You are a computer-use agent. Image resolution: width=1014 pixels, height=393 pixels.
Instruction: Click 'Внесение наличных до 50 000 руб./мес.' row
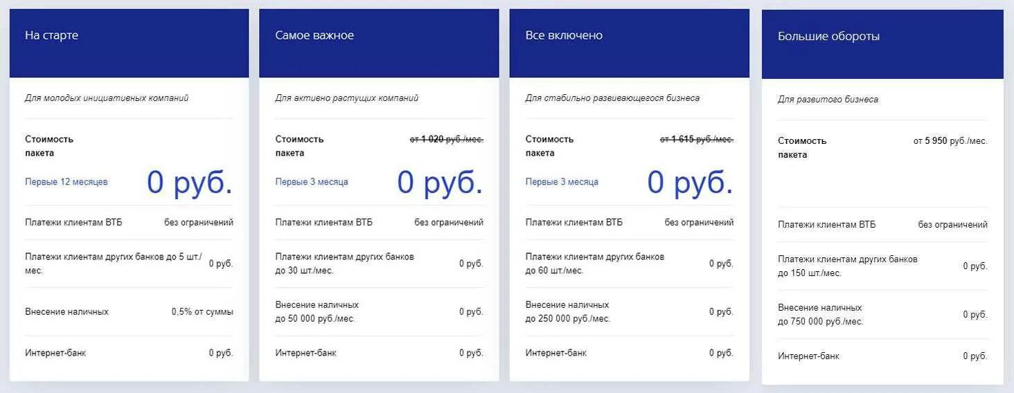coord(379,312)
